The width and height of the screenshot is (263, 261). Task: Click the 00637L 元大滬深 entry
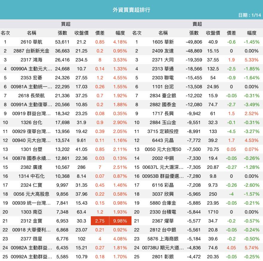pyautogui.click(x=163, y=167)
